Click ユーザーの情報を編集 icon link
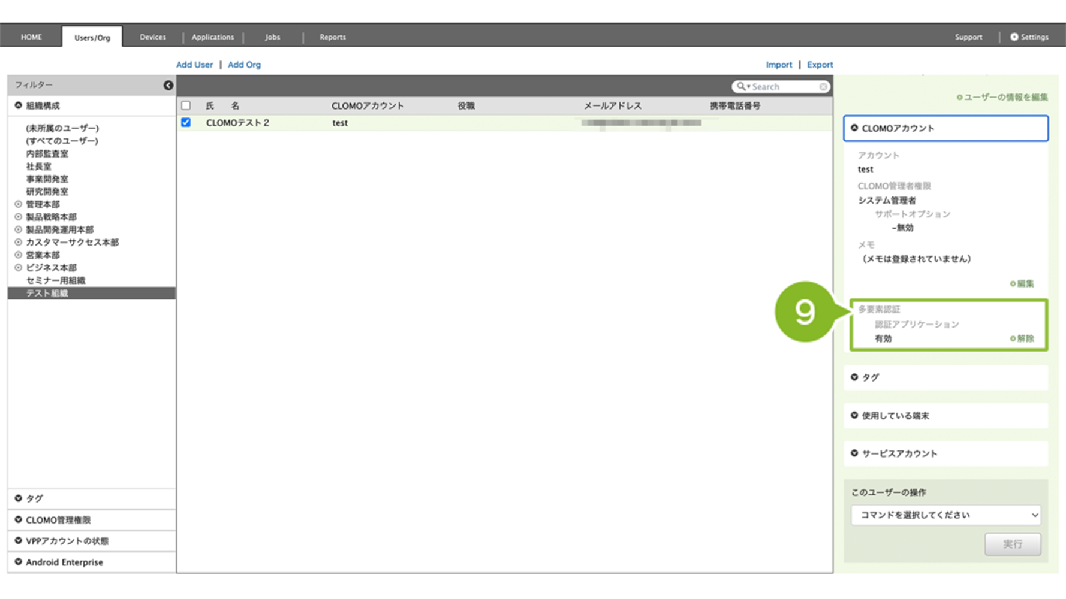This screenshot has height=599, width=1066. tap(959, 97)
